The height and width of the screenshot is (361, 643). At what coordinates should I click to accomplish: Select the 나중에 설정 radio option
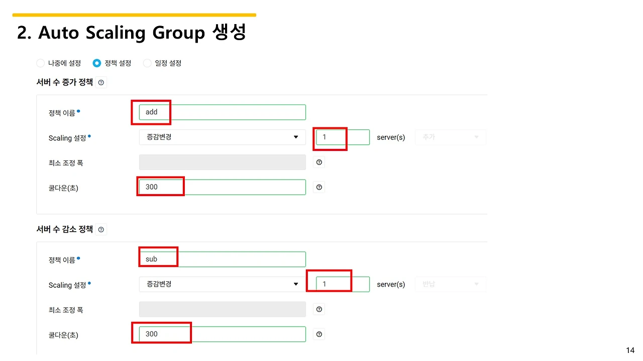41,63
